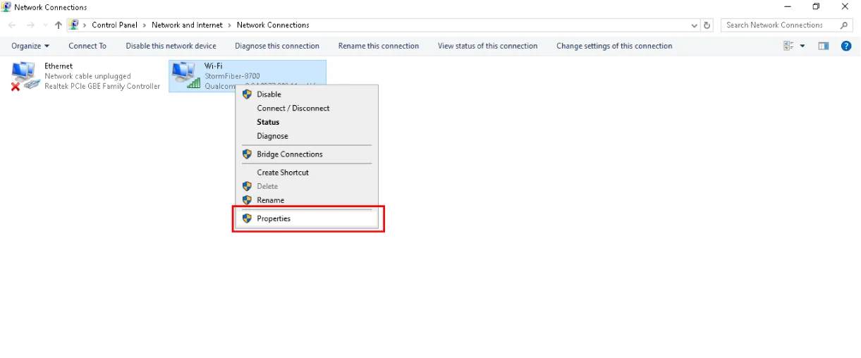Choose Disable in the context menu
Image resolution: width=861 pixels, height=358 pixels.
tap(307, 94)
